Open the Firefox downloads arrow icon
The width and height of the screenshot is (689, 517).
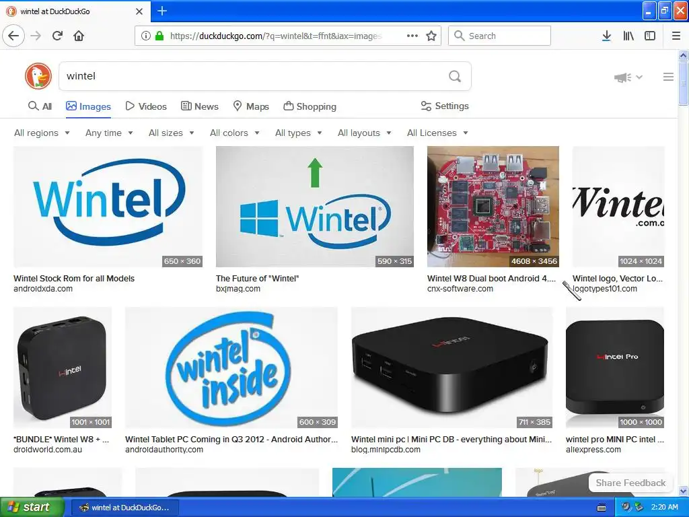point(606,36)
